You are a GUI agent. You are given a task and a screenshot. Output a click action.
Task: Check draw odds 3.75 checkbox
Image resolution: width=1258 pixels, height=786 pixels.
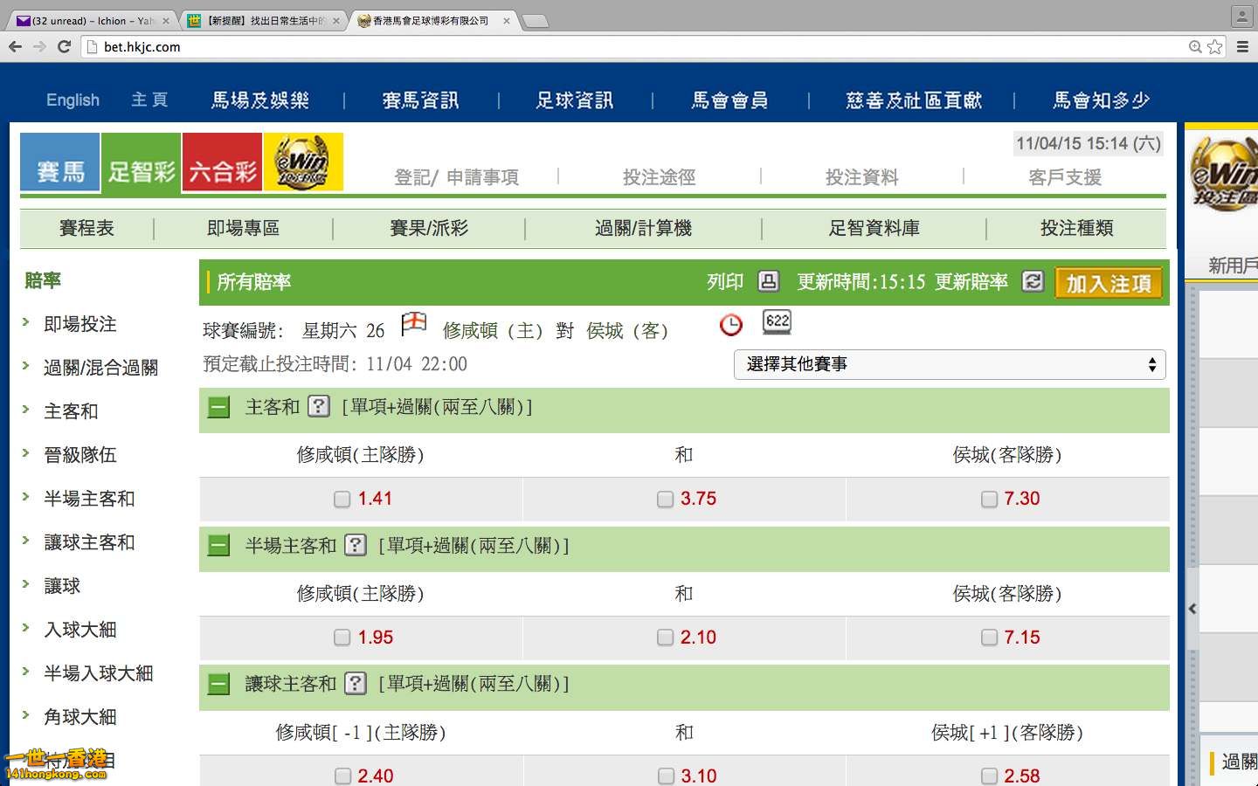click(x=665, y=499)
